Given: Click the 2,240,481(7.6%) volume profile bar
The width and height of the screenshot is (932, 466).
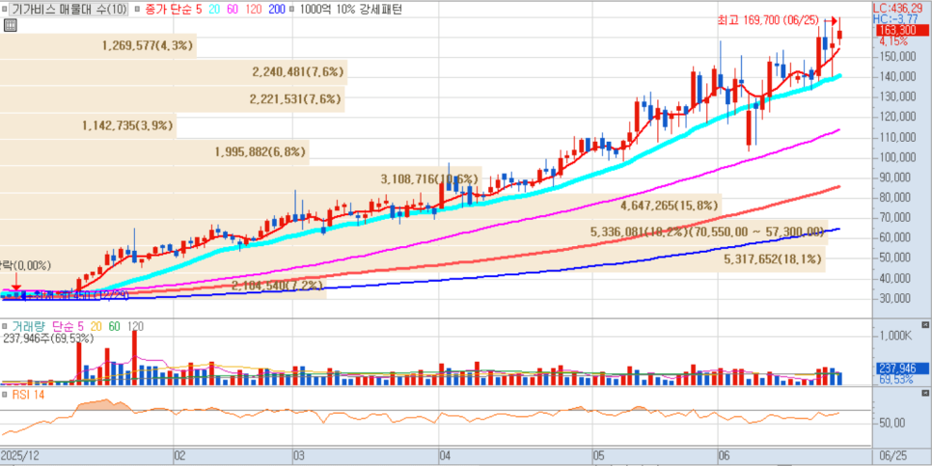Looking at the screenshot, I should click(x=174, y=72).
